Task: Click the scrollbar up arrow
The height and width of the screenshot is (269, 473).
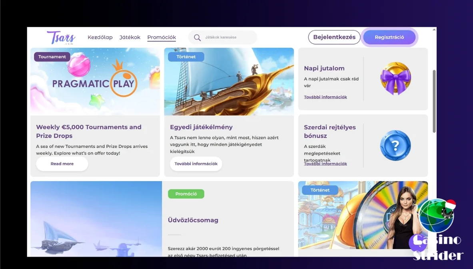Action: pyautogui.click(x=434, y=30)
